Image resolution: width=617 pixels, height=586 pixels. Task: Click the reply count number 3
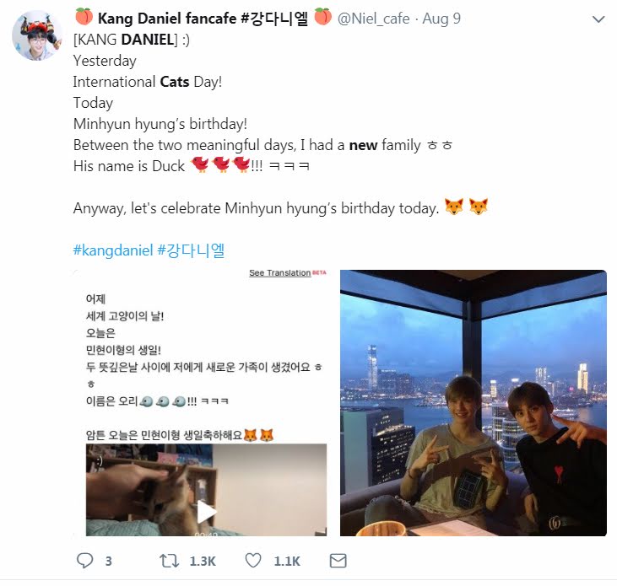[109, 562]
